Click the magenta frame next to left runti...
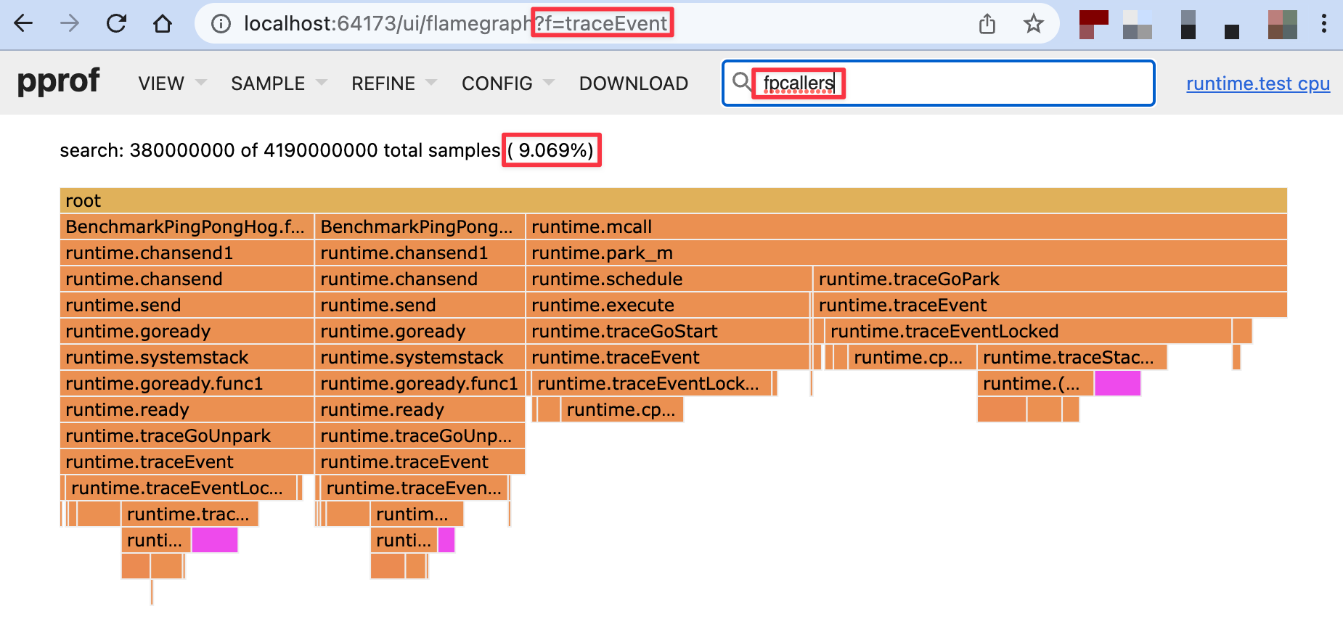This screenshot has height=627, width=1343. (x=214, y=540)
